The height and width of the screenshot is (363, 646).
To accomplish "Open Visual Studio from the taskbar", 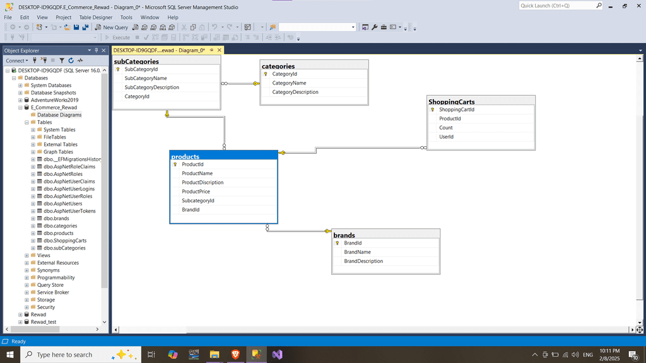I will [x=278, y=354].
